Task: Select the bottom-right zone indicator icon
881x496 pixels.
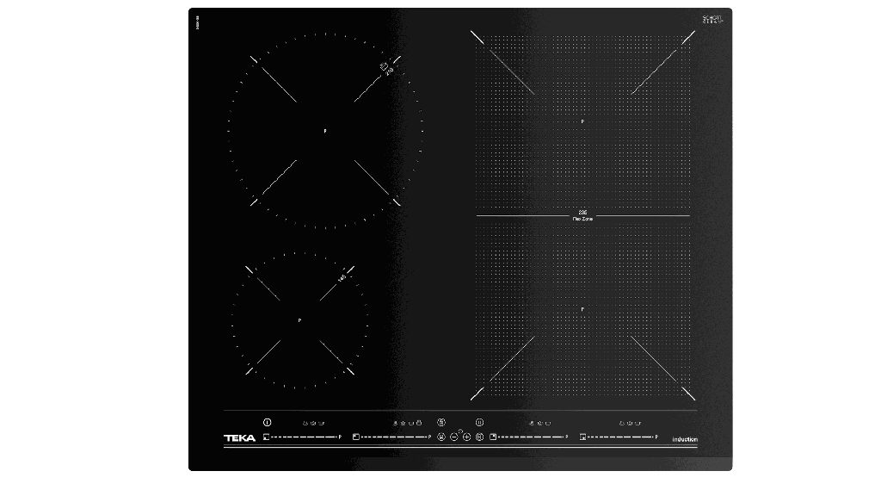Action: 583,437
